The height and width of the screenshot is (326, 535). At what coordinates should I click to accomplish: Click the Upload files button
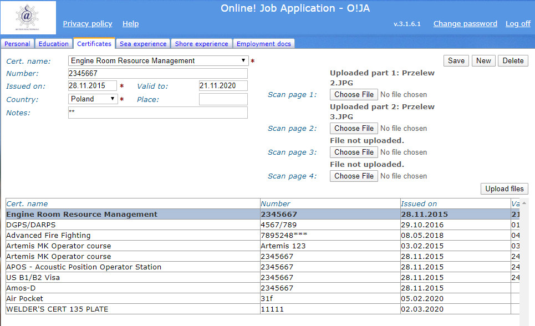505,189
